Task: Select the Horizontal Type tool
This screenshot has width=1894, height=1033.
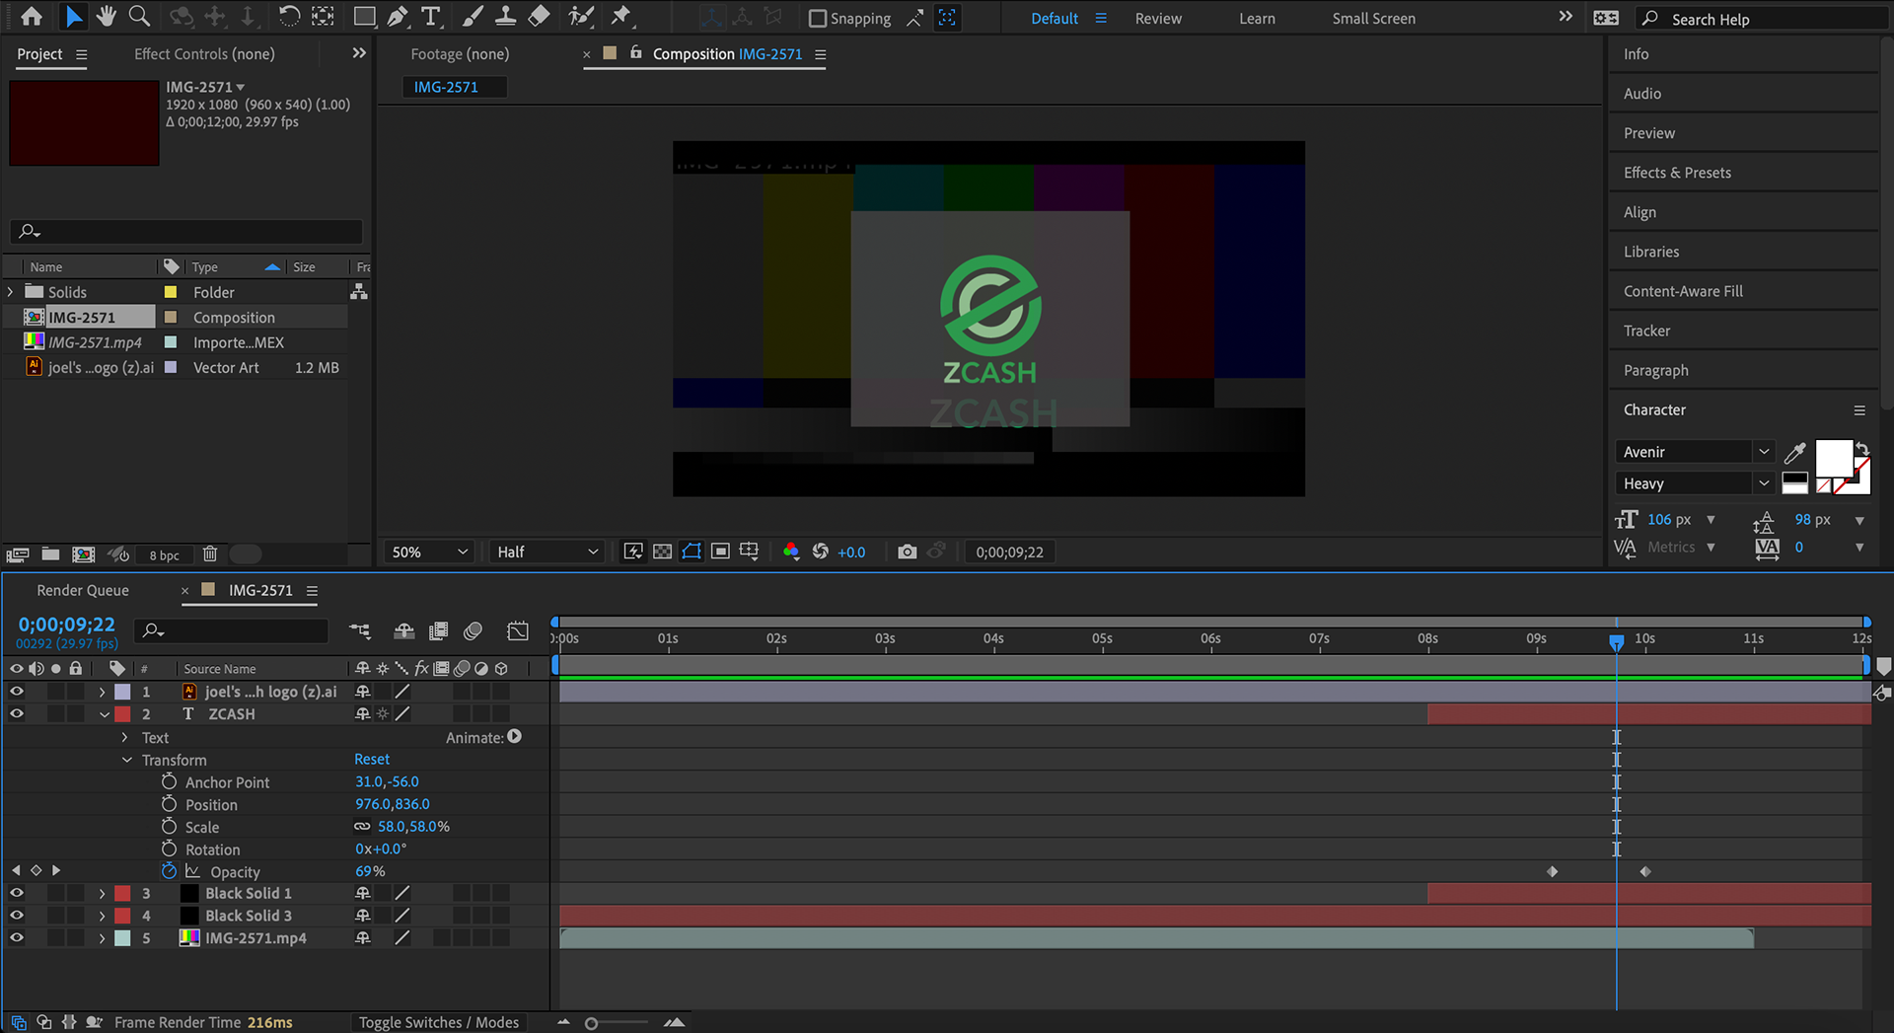Action: [431, 17]
